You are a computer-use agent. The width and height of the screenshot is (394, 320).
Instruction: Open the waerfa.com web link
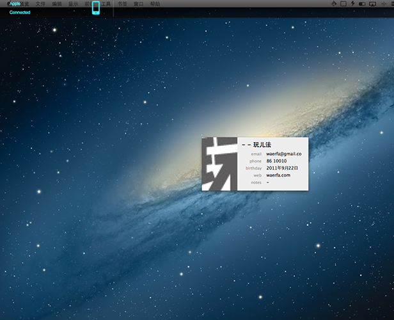point(278,175)
